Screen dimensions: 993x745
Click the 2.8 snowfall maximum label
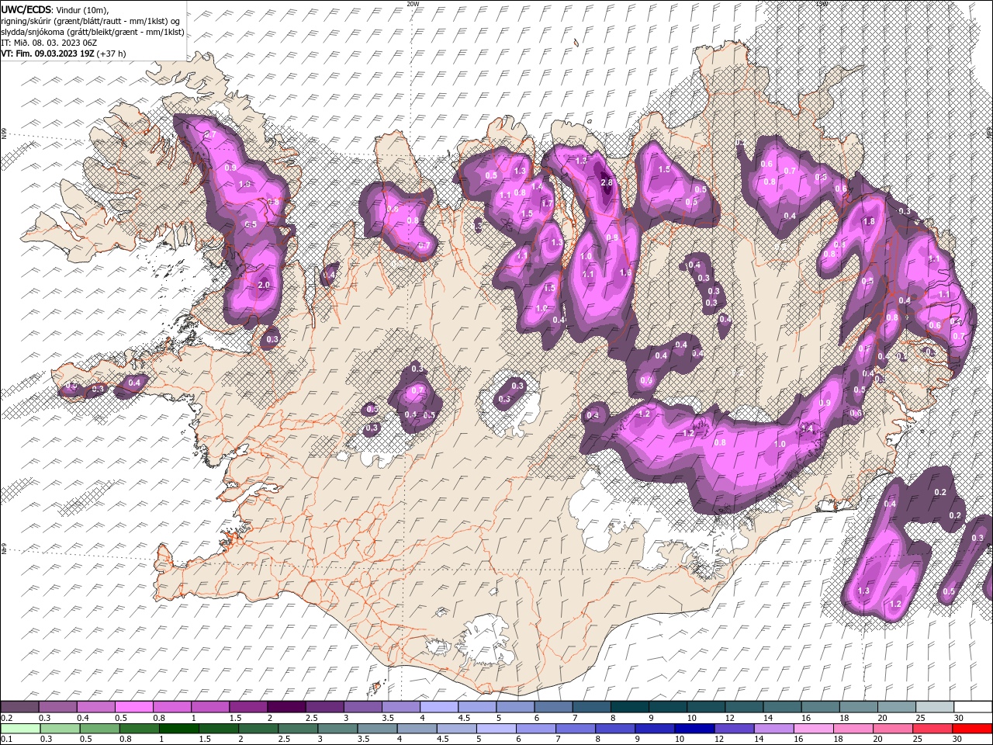tap(607, 183)
